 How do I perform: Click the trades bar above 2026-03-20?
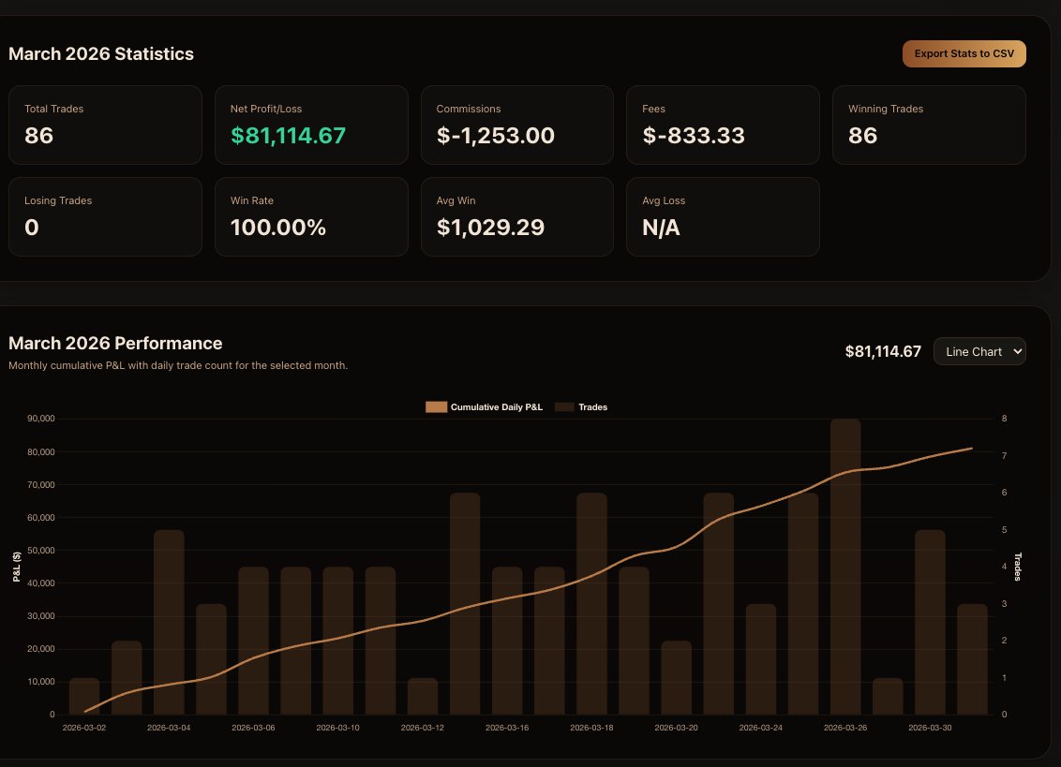(x=676, y=678)
